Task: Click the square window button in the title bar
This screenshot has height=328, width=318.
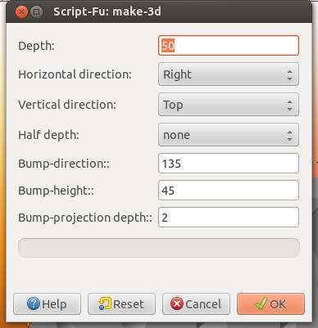Action: (x=36, y=12)
